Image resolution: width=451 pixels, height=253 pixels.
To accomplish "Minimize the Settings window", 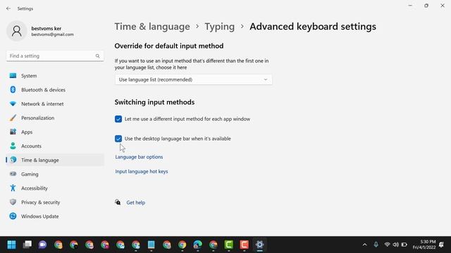I will point(410,6).
